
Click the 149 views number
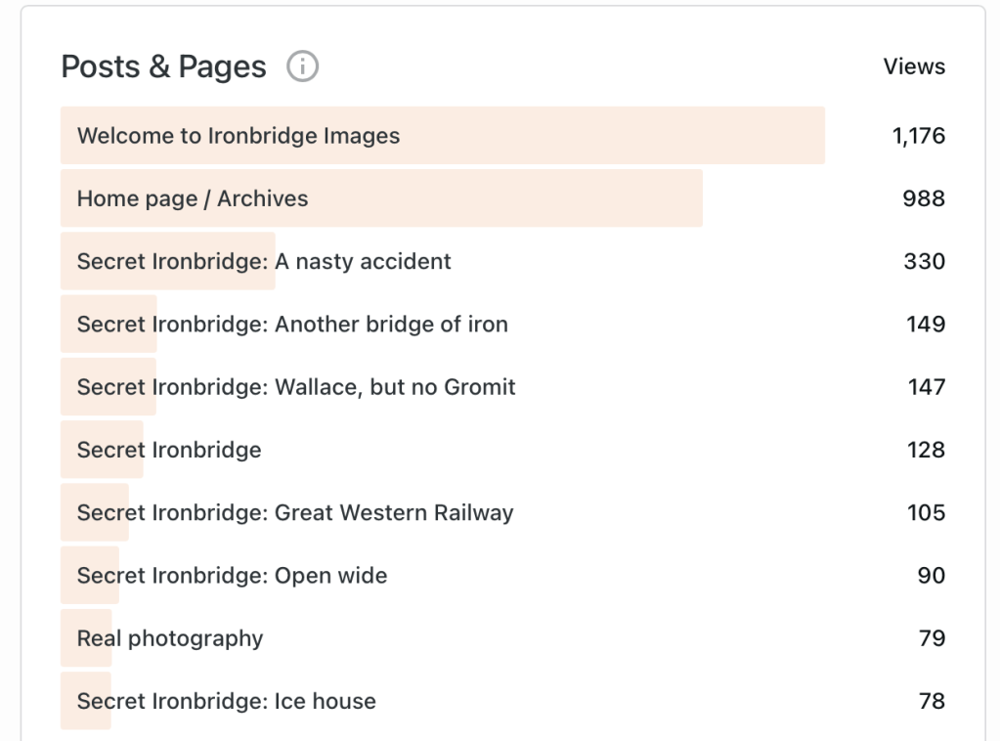[x=926, y=325]
